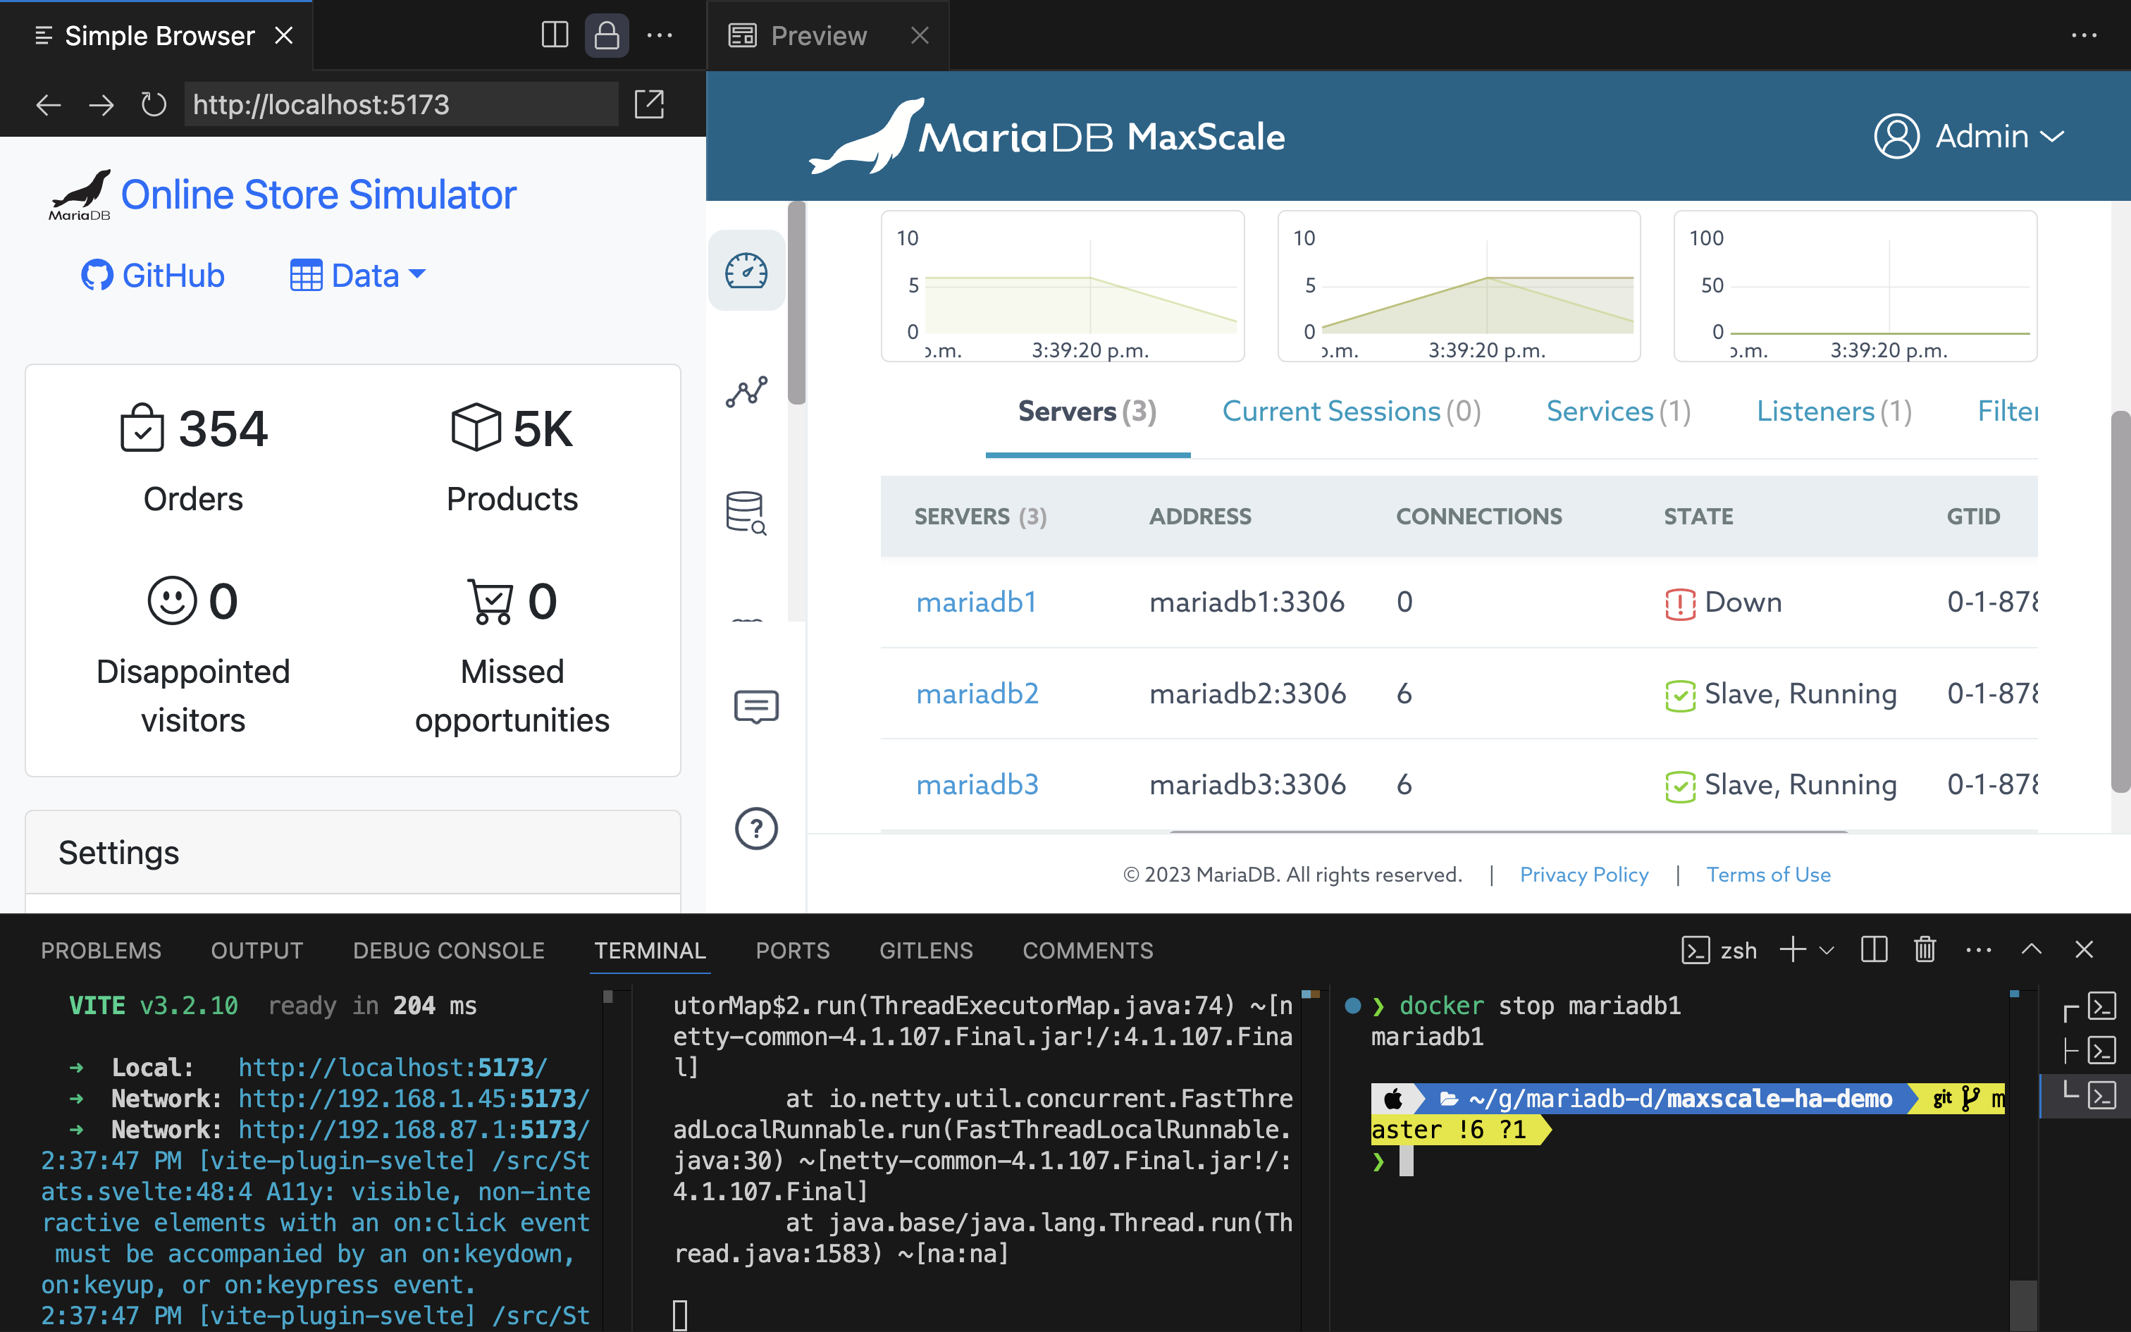Open launch profile dropdown next to plus

tap(1827, 950)
